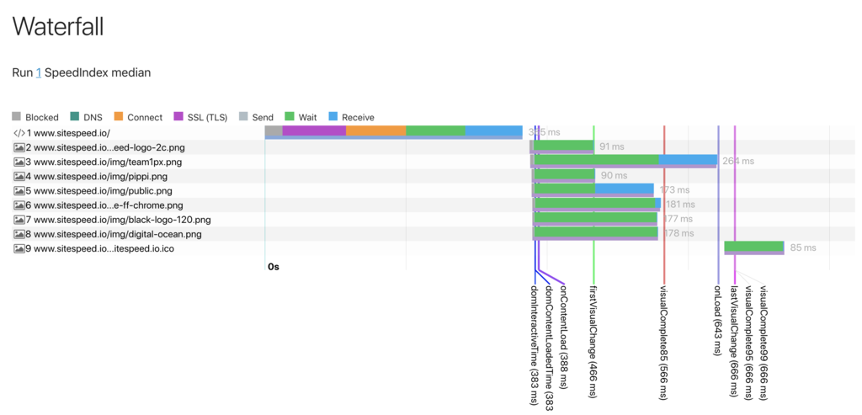Click the timing bar of itespeed.io.ico
Screen dimensions: 862x415
pyautogui.click(x=754, y=247)
